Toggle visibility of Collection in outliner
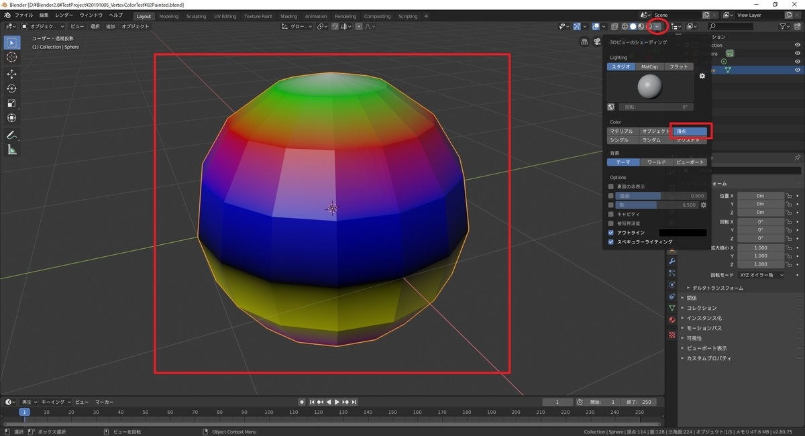Screen dimensions: 805x436 click(x=798, y=45)
